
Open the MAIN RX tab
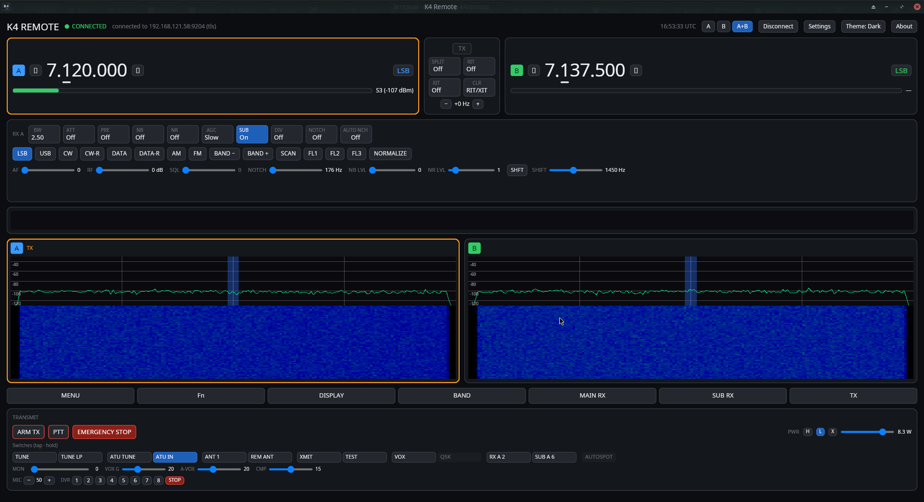tap(592, 396)
